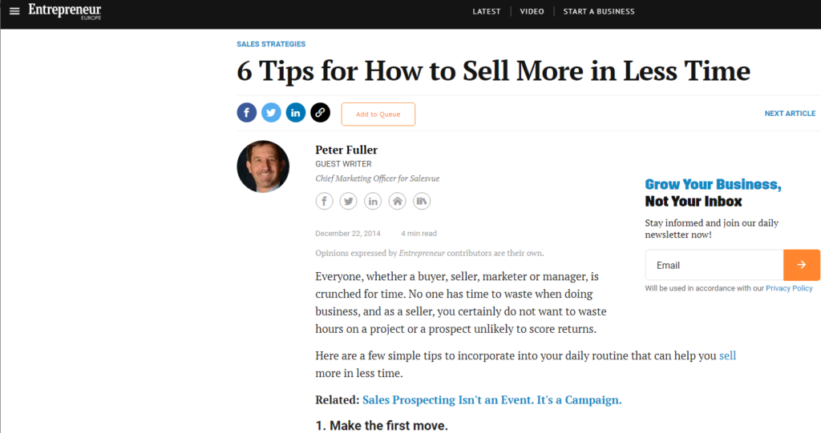The width and height of the screenshot is (821, 433).
Task: Go to Next Article
Action: (790, 114)
